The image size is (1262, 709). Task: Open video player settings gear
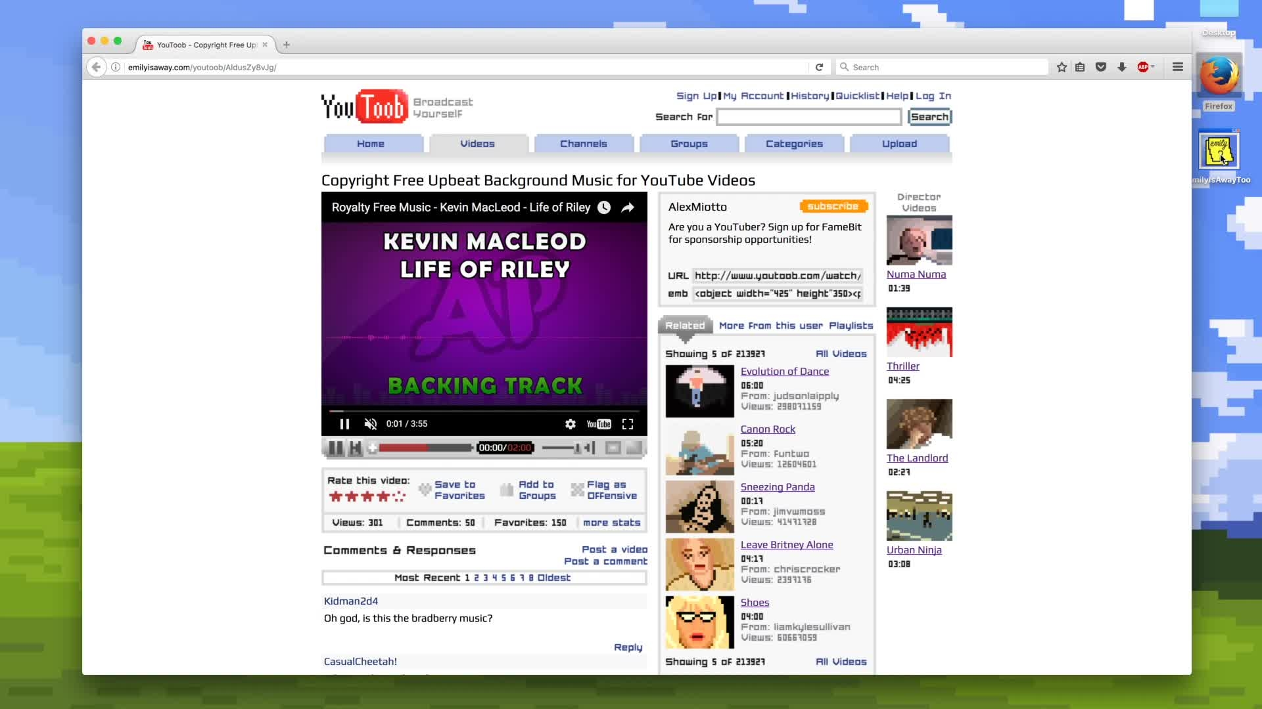[x=571, y=424]
